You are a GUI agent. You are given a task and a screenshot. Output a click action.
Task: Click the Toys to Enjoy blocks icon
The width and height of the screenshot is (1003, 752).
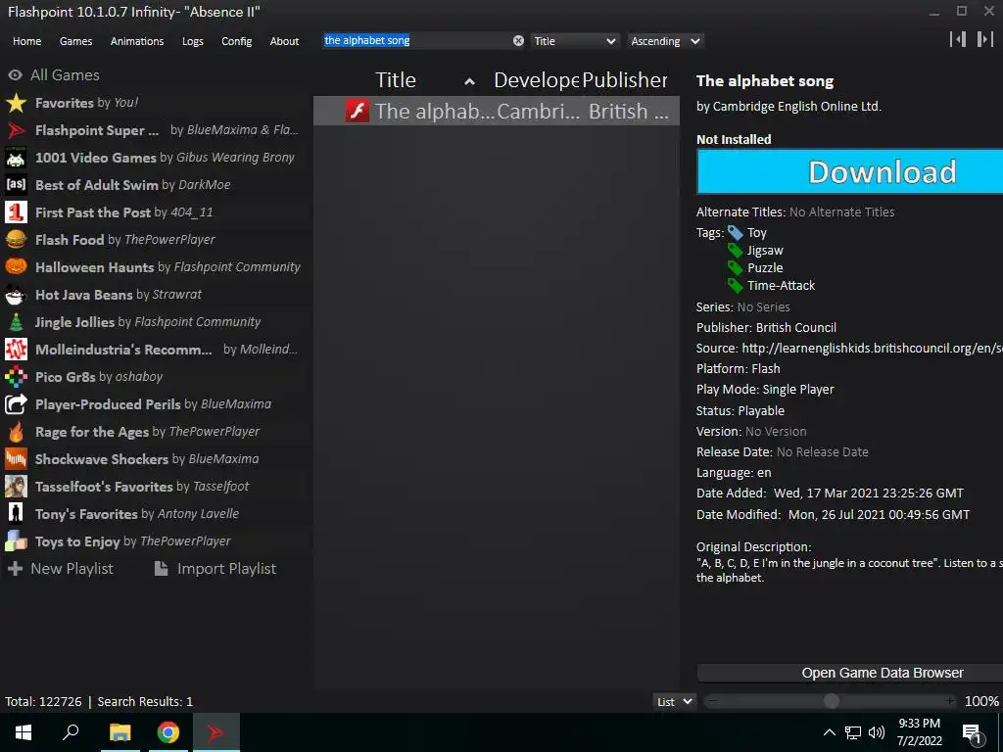(x=16, y=541)
